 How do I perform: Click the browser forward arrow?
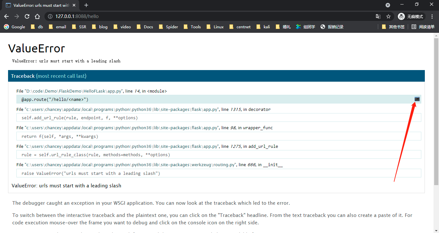[x=17, y=16]
